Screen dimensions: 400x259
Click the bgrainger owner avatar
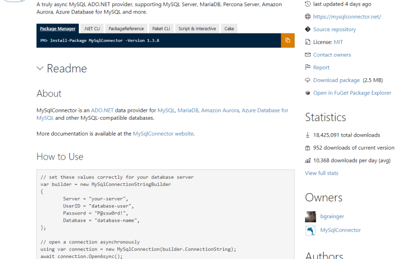(311, 217)
